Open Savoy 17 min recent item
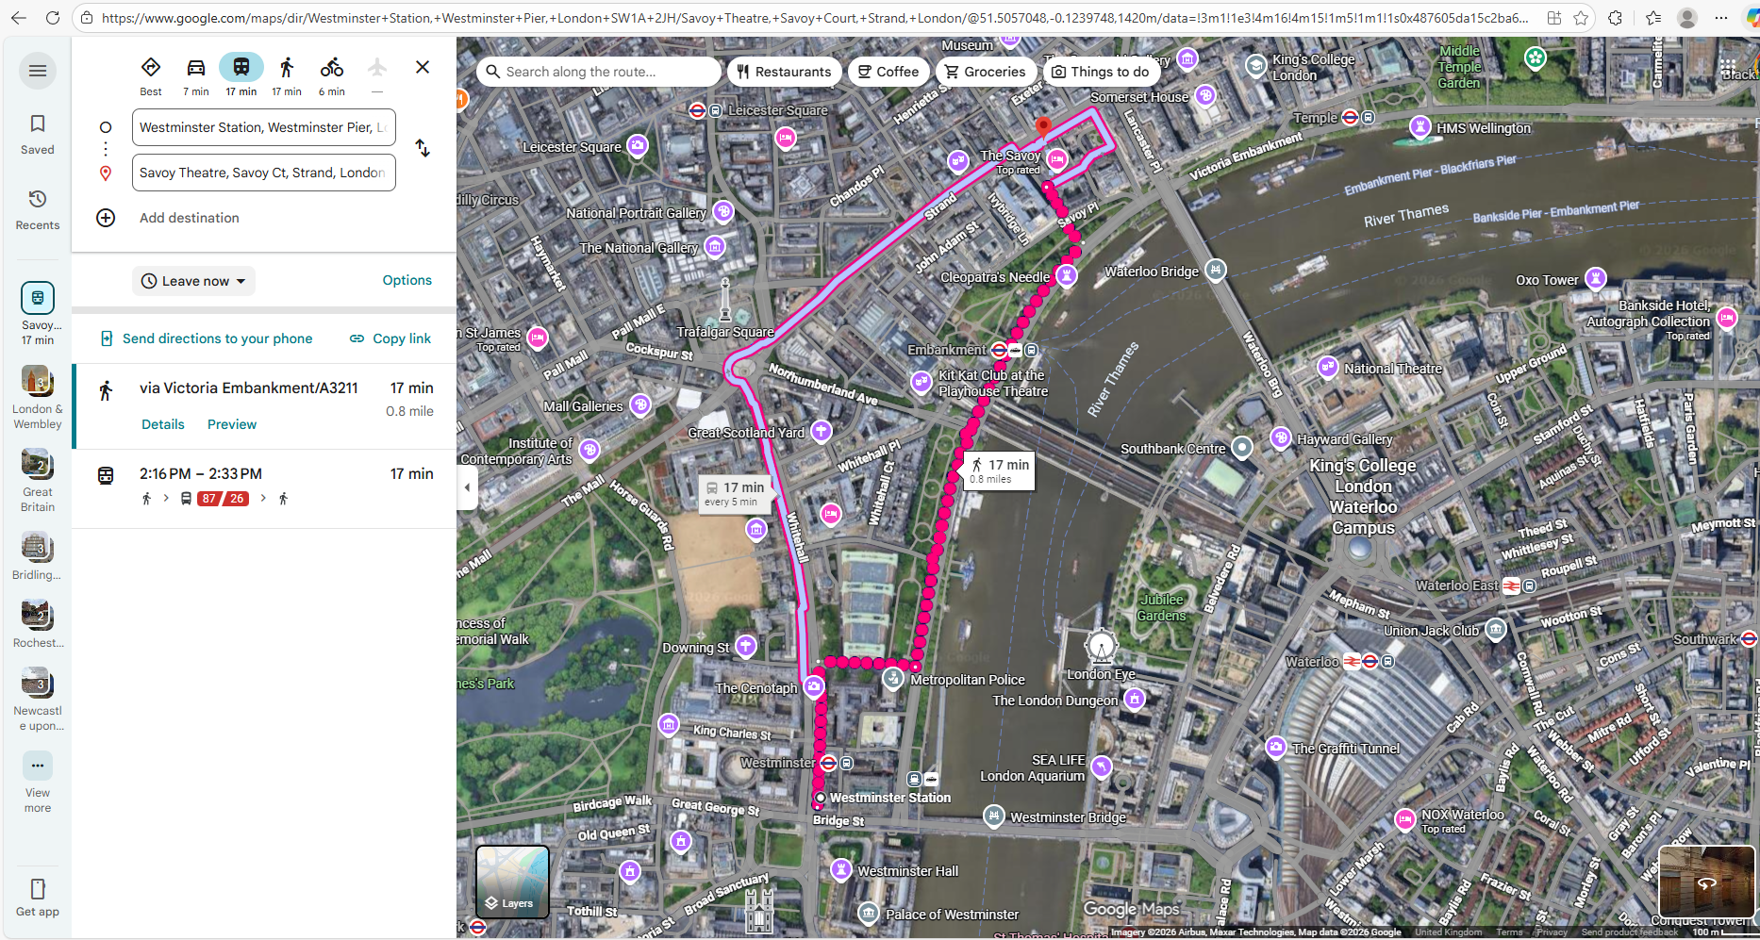 pyautogui.click(x=38, y=314)
